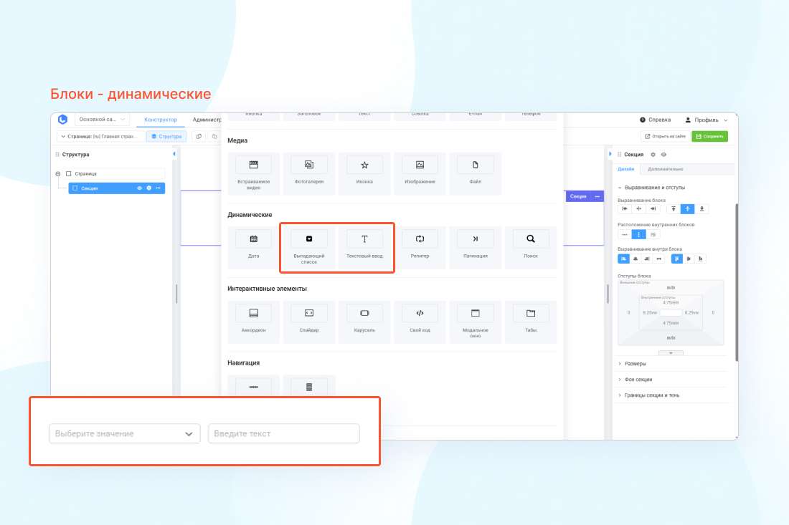Insert the Аккордеон element

point(253,321)
